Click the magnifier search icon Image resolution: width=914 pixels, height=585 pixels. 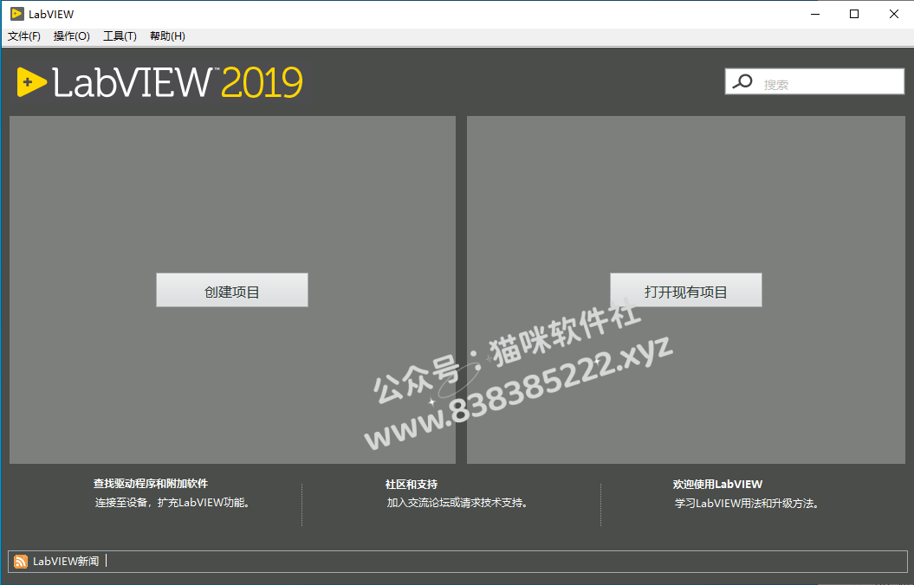click(x=742, y=81)
